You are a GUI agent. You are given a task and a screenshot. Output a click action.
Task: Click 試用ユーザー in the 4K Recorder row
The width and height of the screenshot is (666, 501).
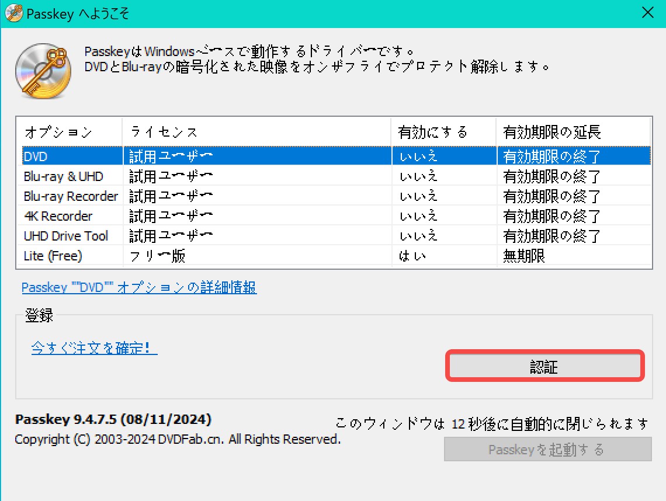point(171,216)
